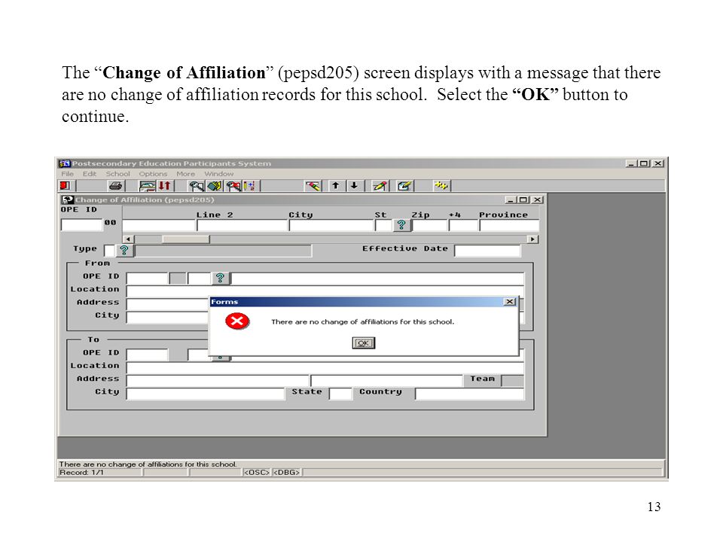Click the To Address input field
The width and height of the screenshot is (723, 542).
(x=218, y=381)
